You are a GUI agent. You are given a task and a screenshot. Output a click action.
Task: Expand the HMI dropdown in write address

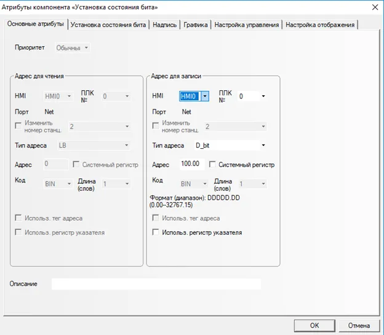[205, 97]
